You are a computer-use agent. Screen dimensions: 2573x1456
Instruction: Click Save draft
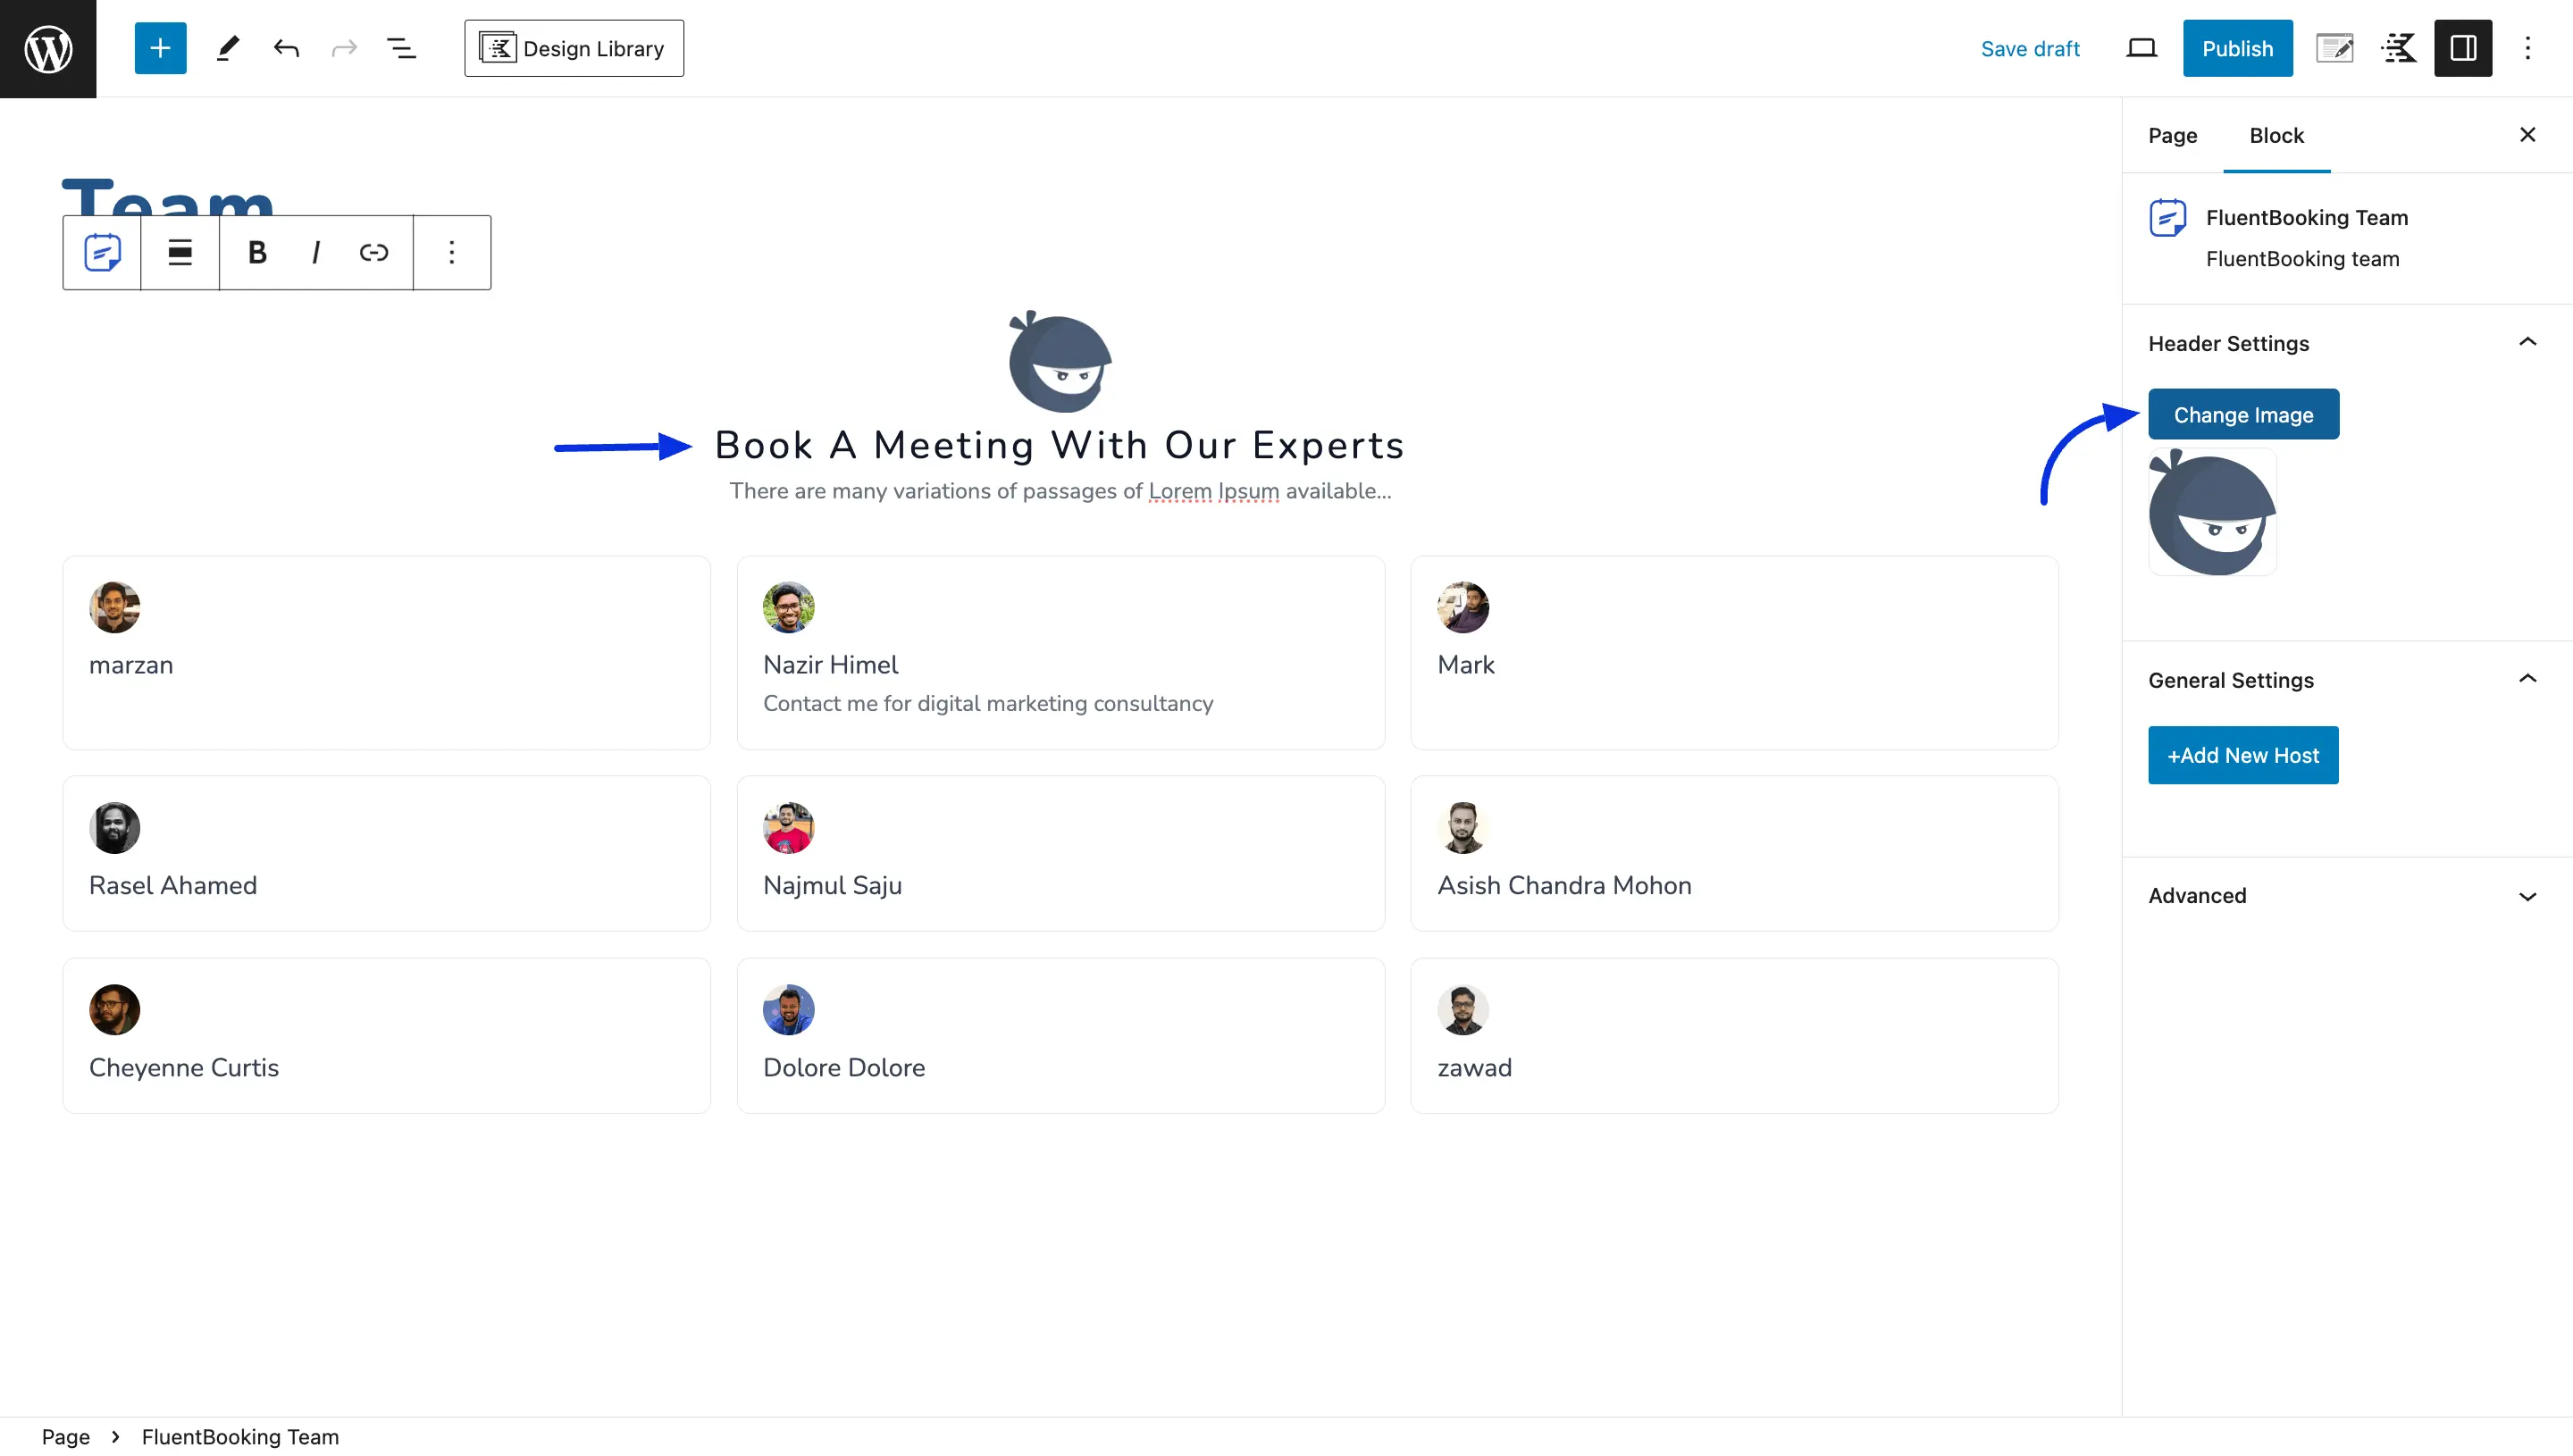click(x=2029, y=48)
